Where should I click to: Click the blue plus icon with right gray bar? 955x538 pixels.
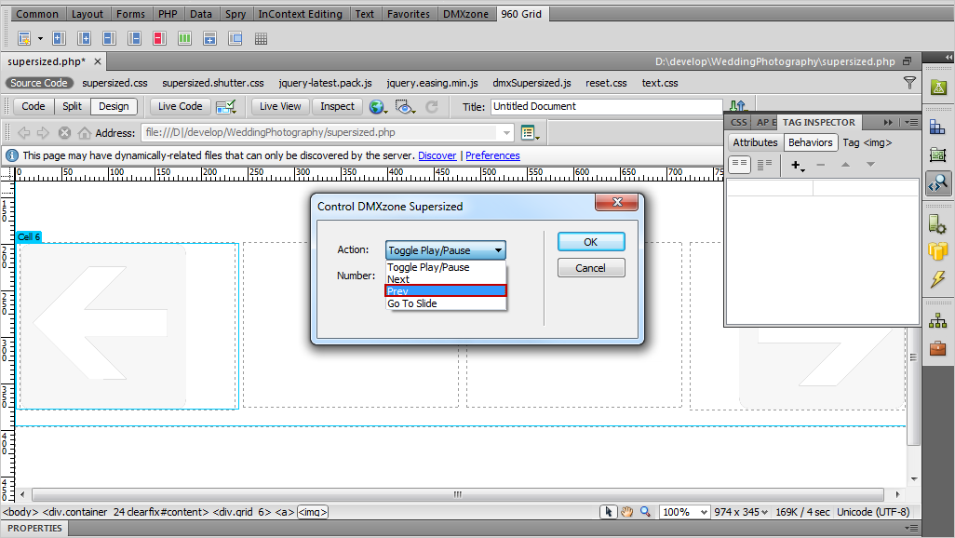[x=59, y=38]
